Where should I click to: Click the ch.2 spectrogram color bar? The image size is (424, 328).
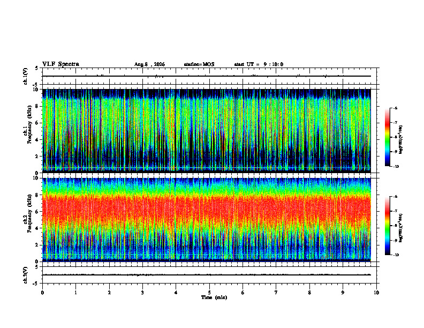point(388,226)
